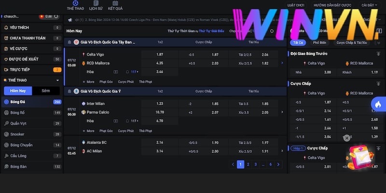Image resolution: width=386 pixels, height=193 pixels.
Task: Refresh the account balance
Action: [x=56, y=16]
